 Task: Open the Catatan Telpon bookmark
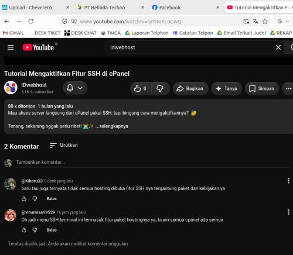coord(193,33)
